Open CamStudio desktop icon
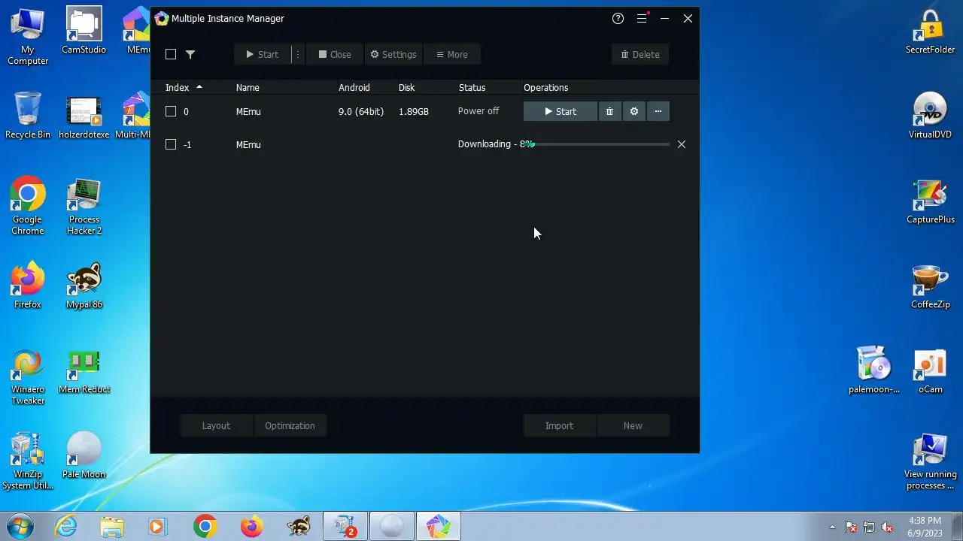 84,31
